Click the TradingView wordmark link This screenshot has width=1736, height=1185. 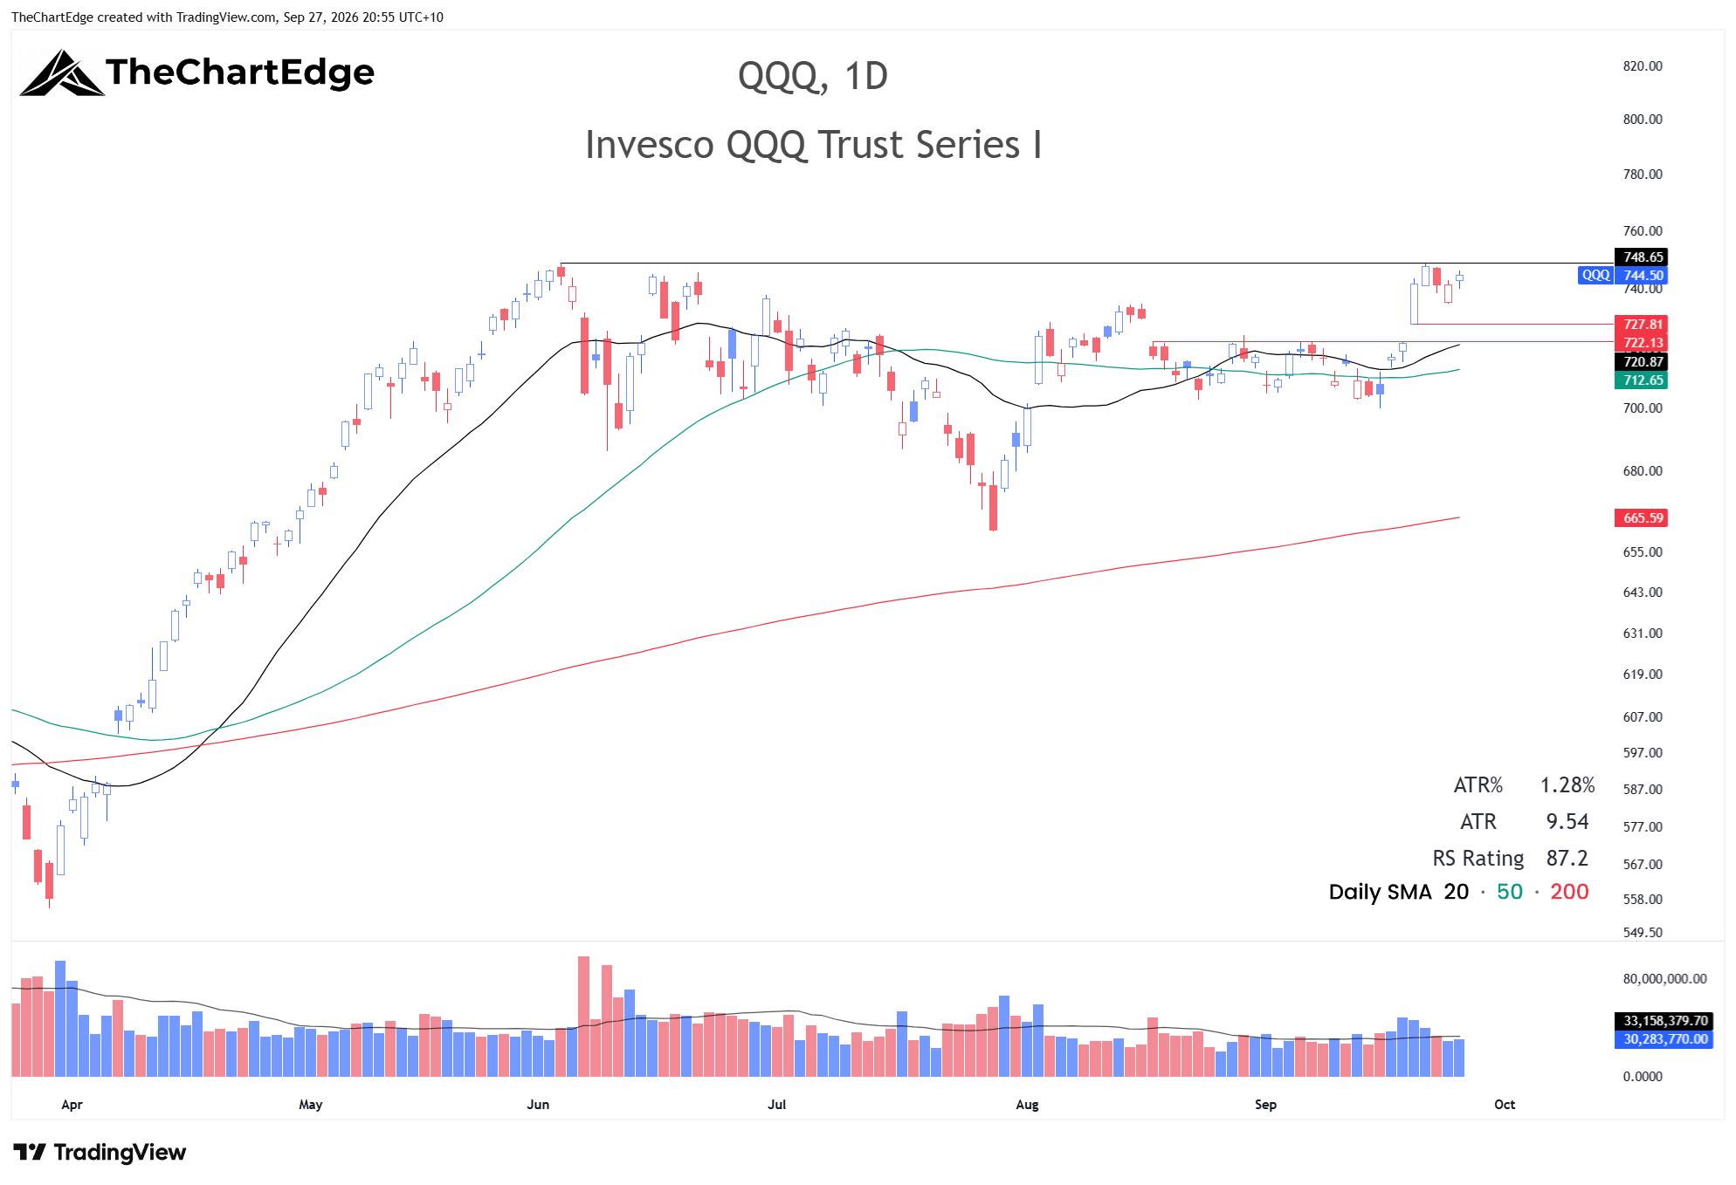pyautogui.click(x=120, y=1152)
